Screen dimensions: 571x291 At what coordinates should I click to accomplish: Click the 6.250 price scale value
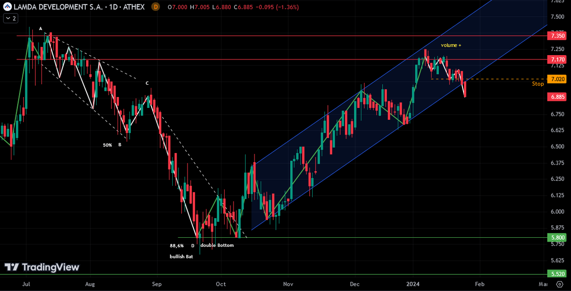coord(557,179)
